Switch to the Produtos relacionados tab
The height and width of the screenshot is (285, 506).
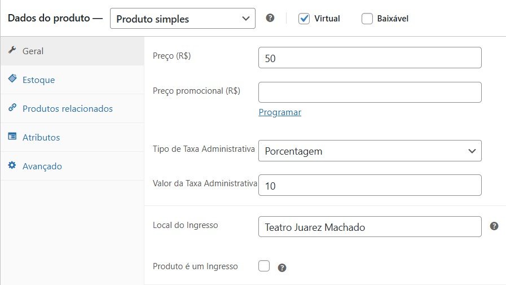67,109
